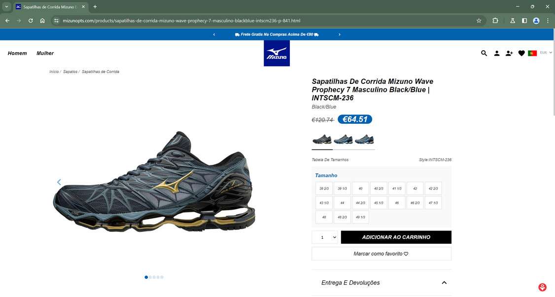Open the Mulher menu
This screenshot has height=297, width=555.
(x=45, y=53)
